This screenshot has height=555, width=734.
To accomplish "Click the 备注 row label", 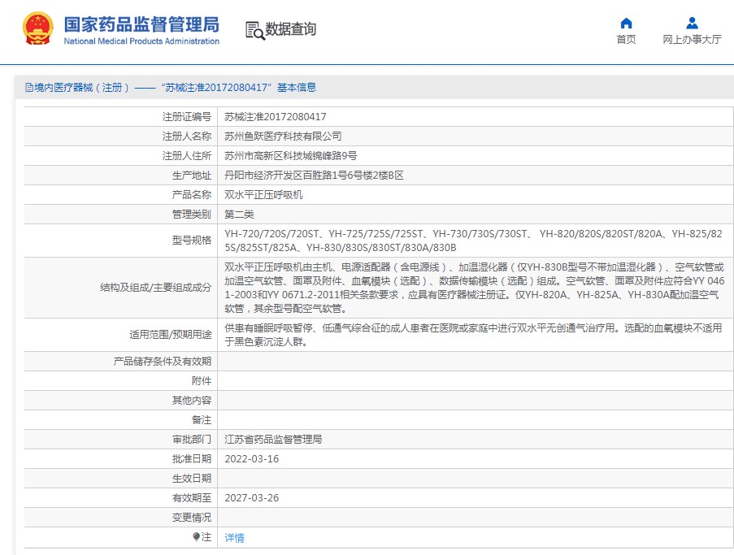I will [x=202, y=420].
